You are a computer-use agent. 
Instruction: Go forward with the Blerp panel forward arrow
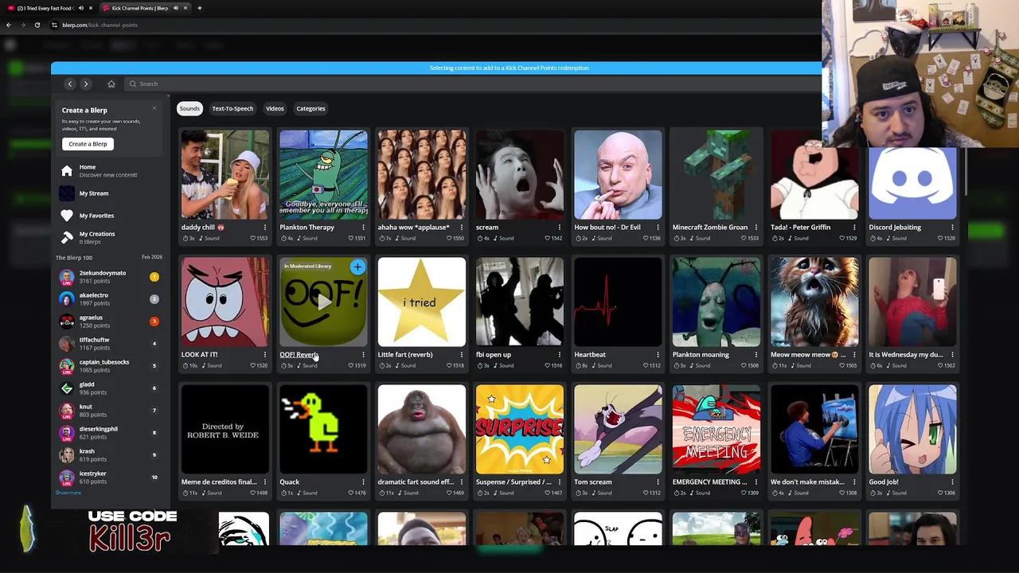(x=86, y=84)
